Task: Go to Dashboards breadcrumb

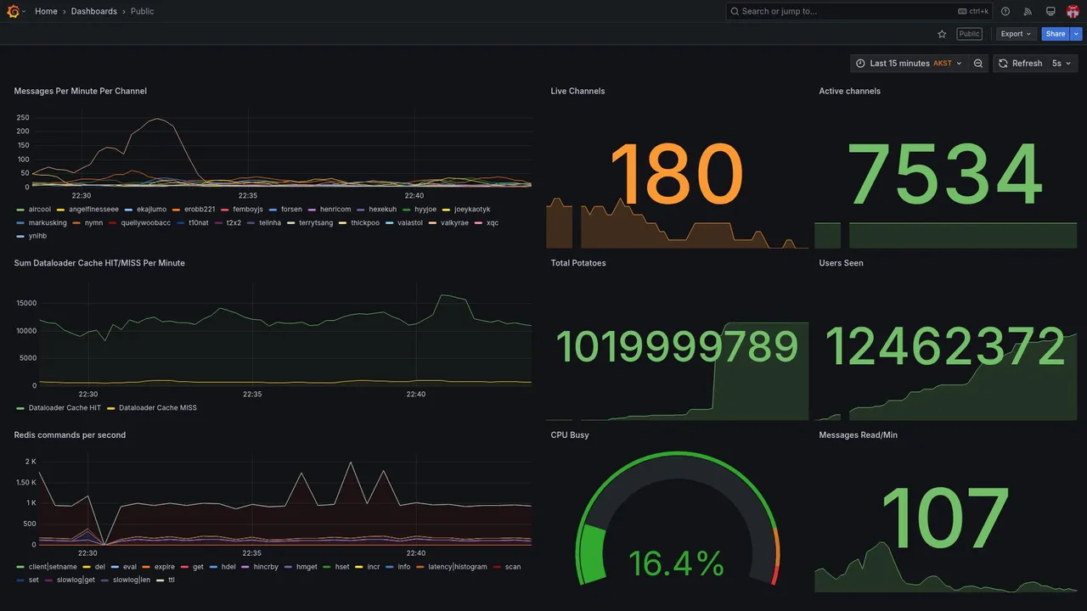Action: point(94,11)
